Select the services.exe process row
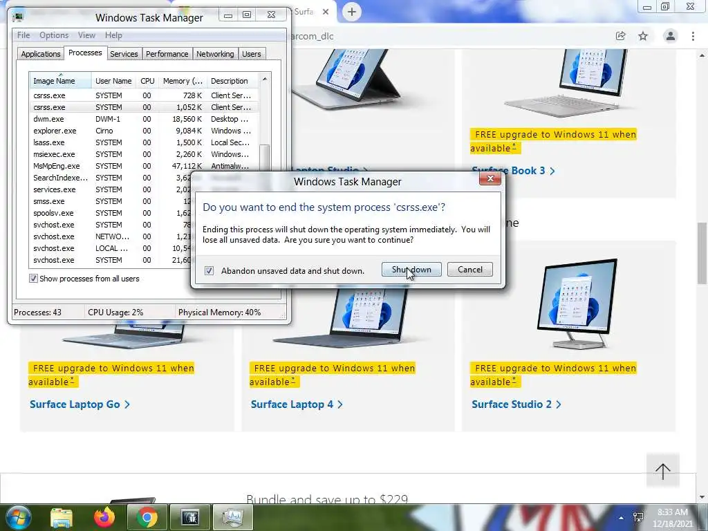The width and height of the screenshot is (708, 531). tap(110, 189)
